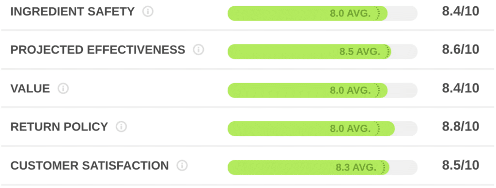Click the Customer Satisfaction label
Viewport: 496px width, 188px height.
[x=90, y=166]
